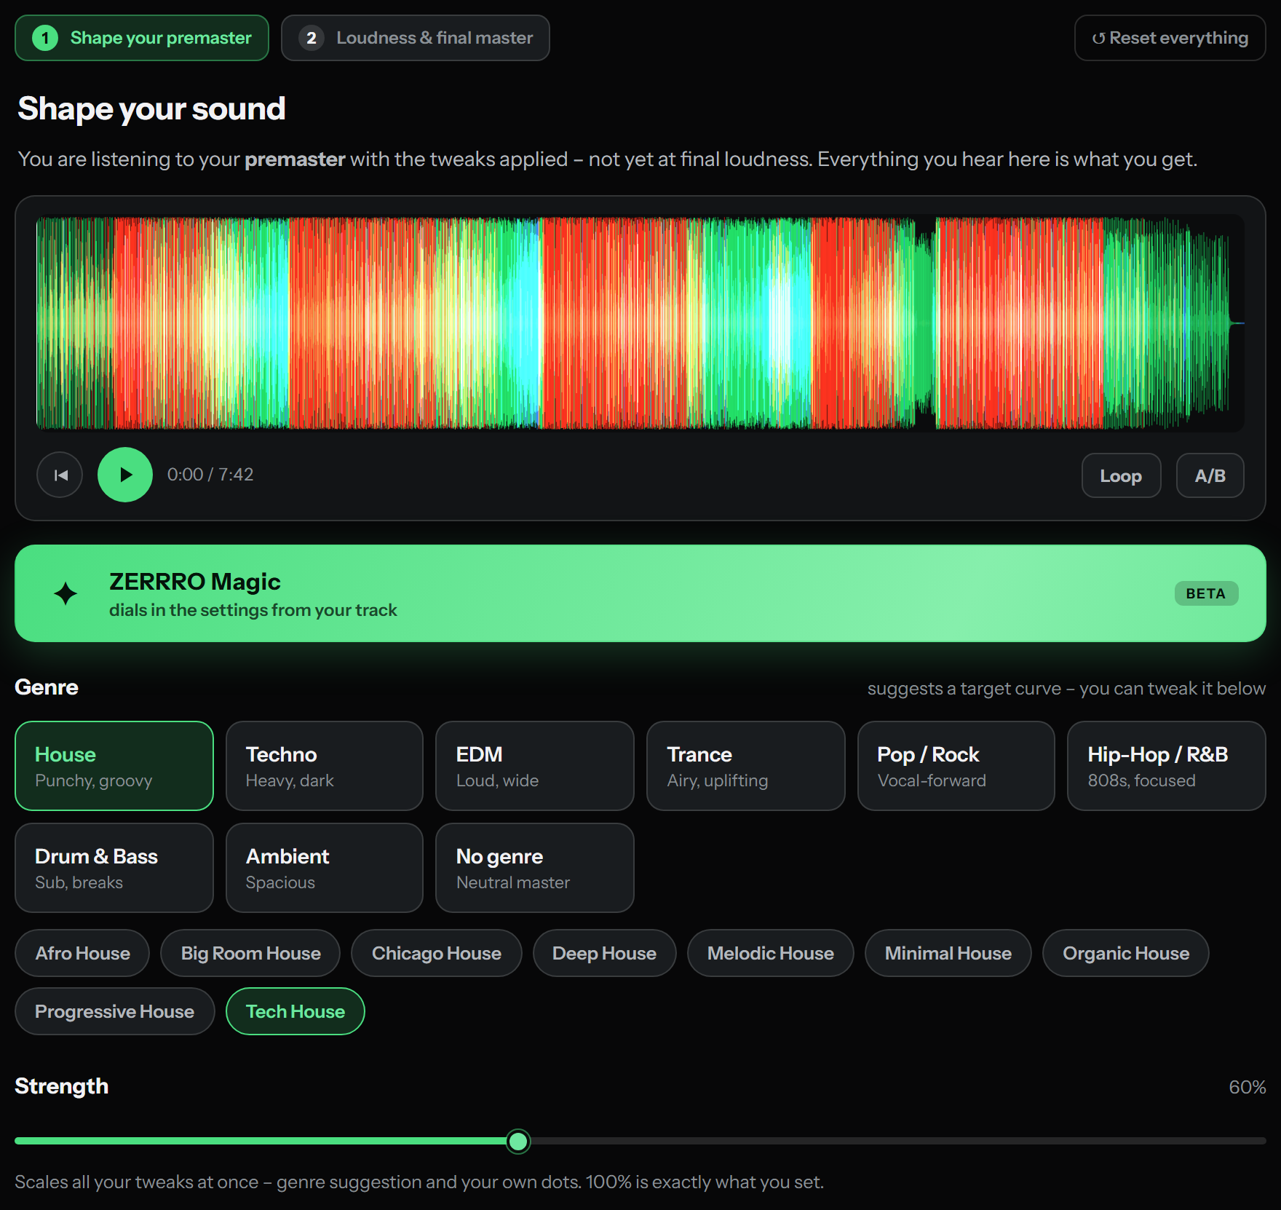Seek within the colored waveform display
Image resolution: width=1281 pixels, height=1210 pixels.
(x=640, y=323)
